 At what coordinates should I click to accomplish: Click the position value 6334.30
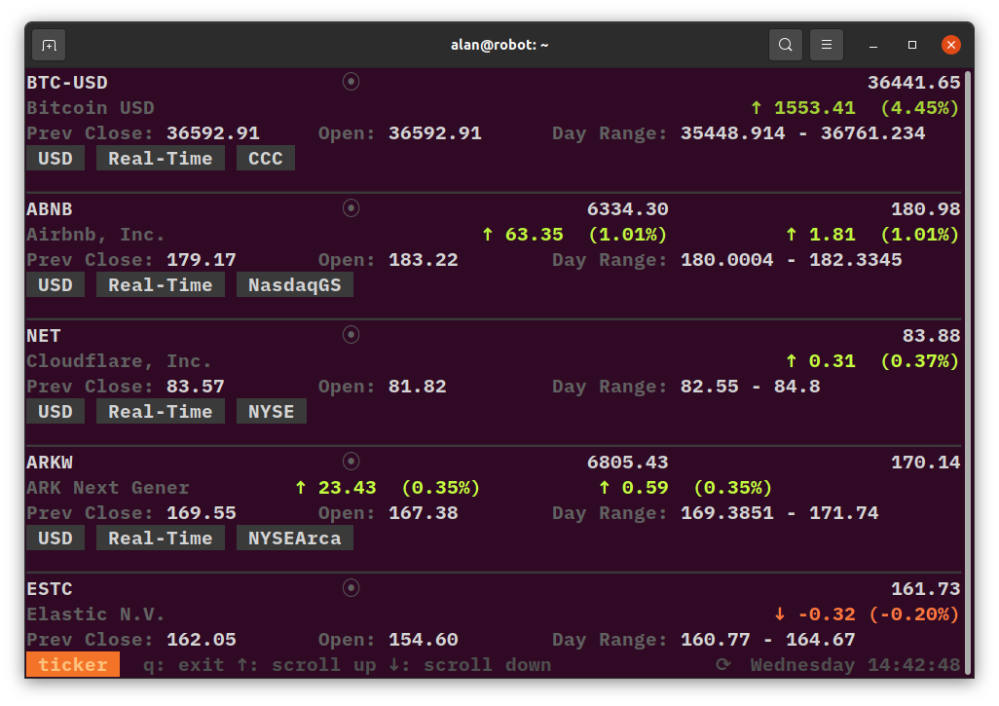628,209
